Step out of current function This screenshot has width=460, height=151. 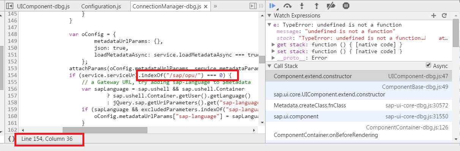(x=316, y=6)
